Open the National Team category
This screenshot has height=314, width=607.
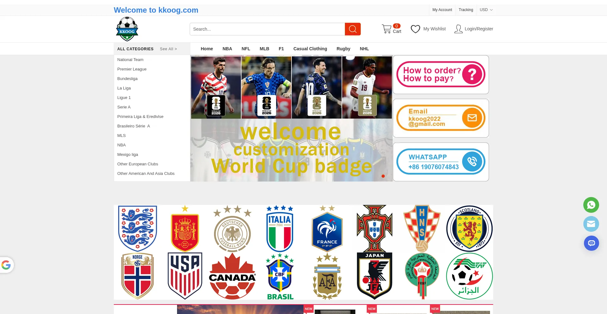point(130,60)
